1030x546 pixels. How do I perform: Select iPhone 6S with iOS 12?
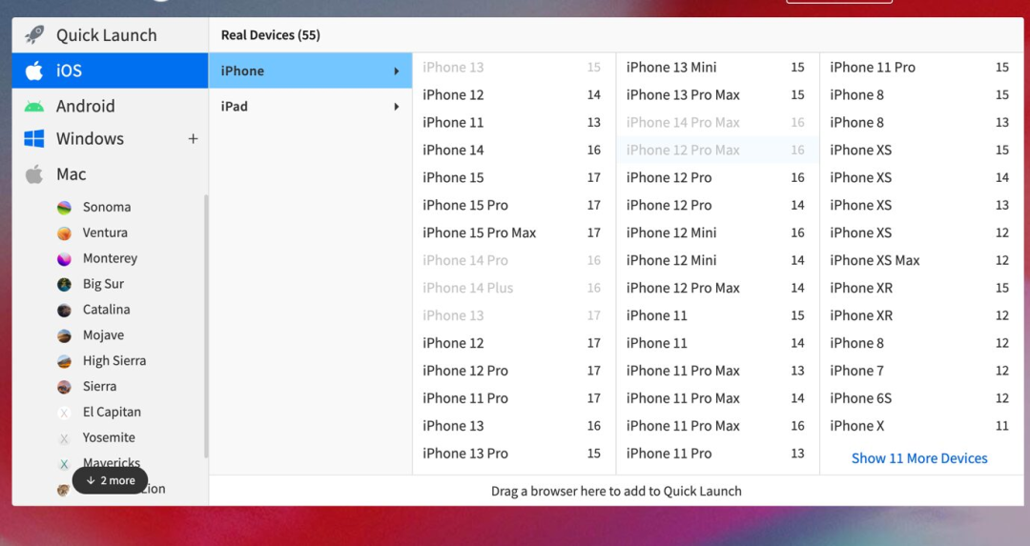point(920,397)
